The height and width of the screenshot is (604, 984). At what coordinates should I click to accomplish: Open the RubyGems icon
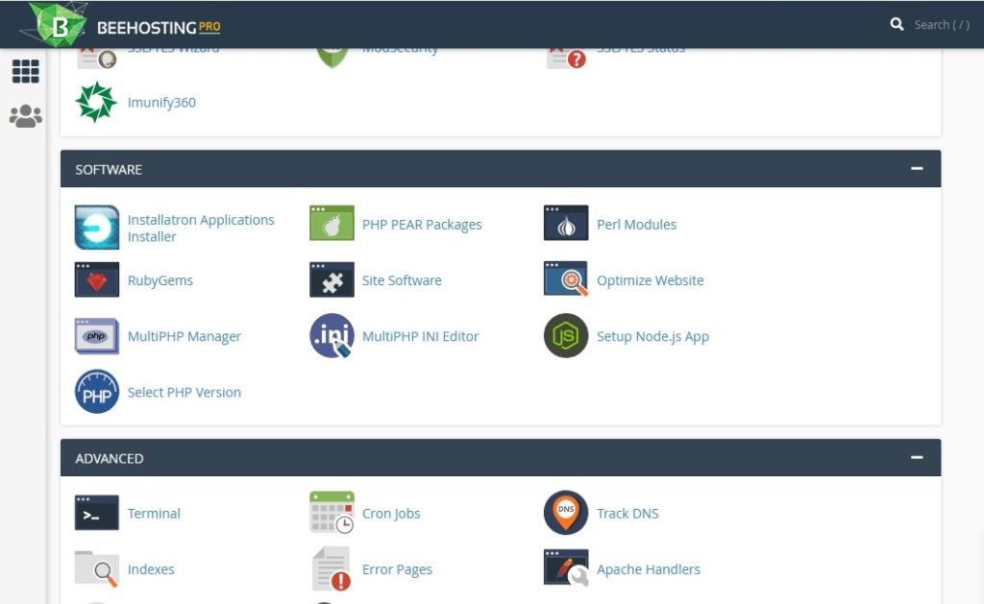(x=97, y=279)
